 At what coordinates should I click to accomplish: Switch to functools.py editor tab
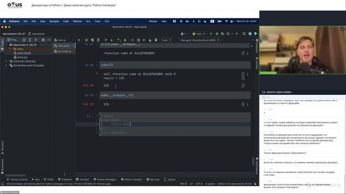pyautogui.click(x=64, y=51)
